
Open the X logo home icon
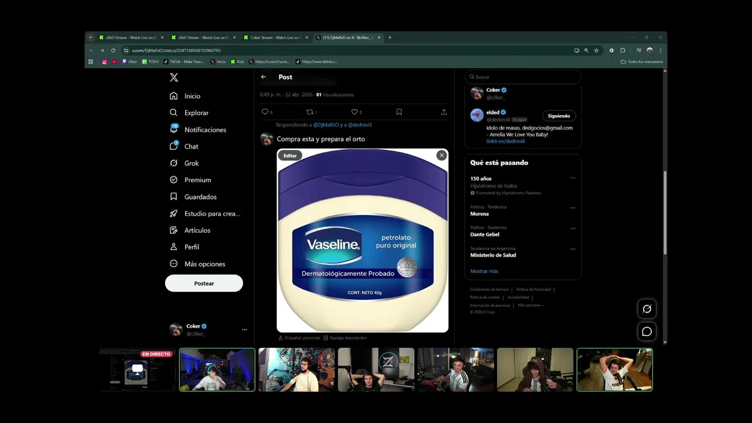(x=174, y=78)
